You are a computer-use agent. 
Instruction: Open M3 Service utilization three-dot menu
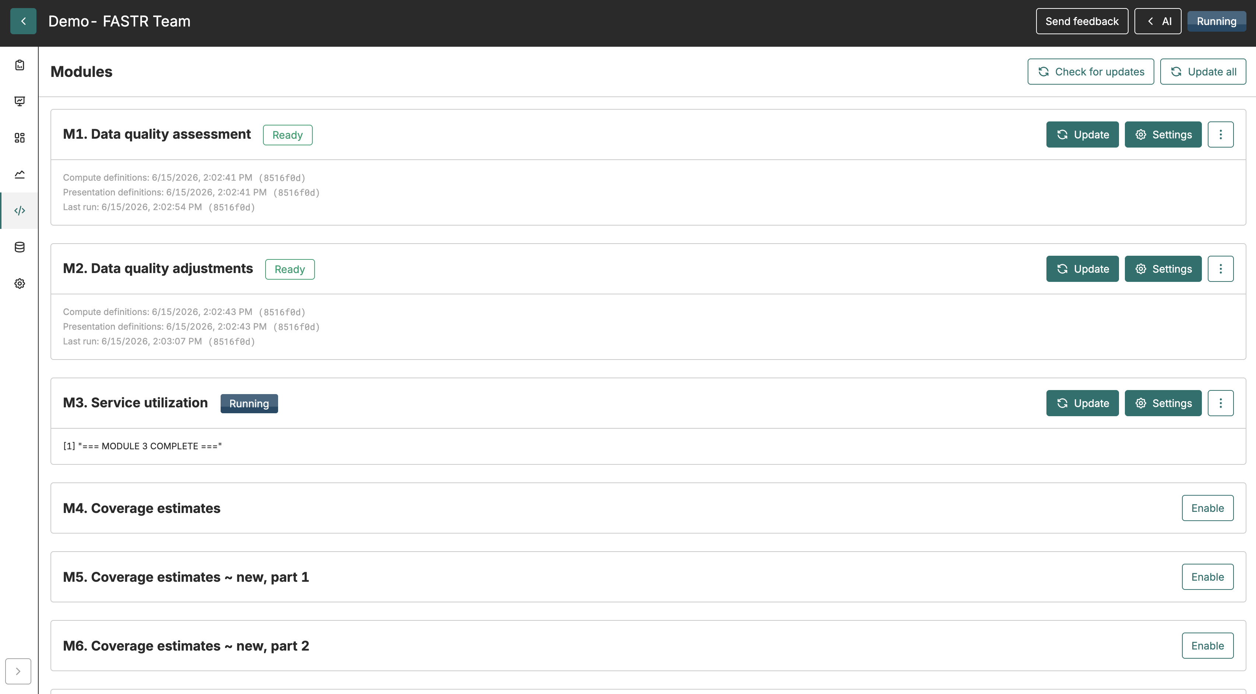click(x=1220, y=403)
